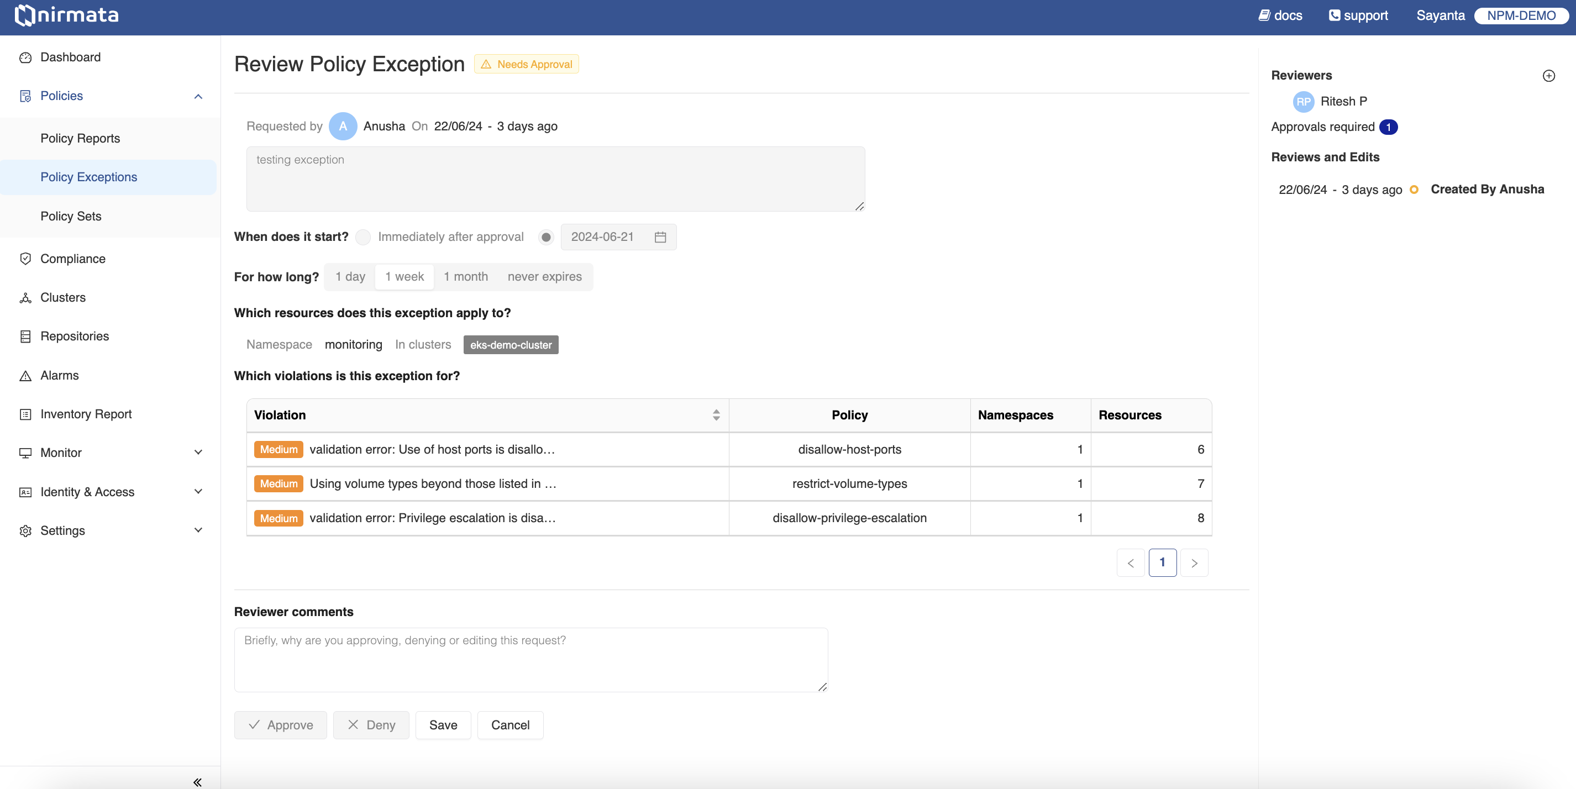Click the Clusters node icon
This screenshot has height=789, width=1576.
click(x=25, y=298)
